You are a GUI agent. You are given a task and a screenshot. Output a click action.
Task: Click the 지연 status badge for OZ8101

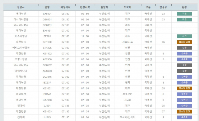[184, 19]
